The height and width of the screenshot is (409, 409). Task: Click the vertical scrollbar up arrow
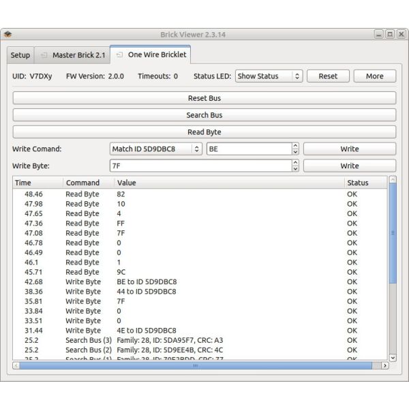click(x=393, y=179)
